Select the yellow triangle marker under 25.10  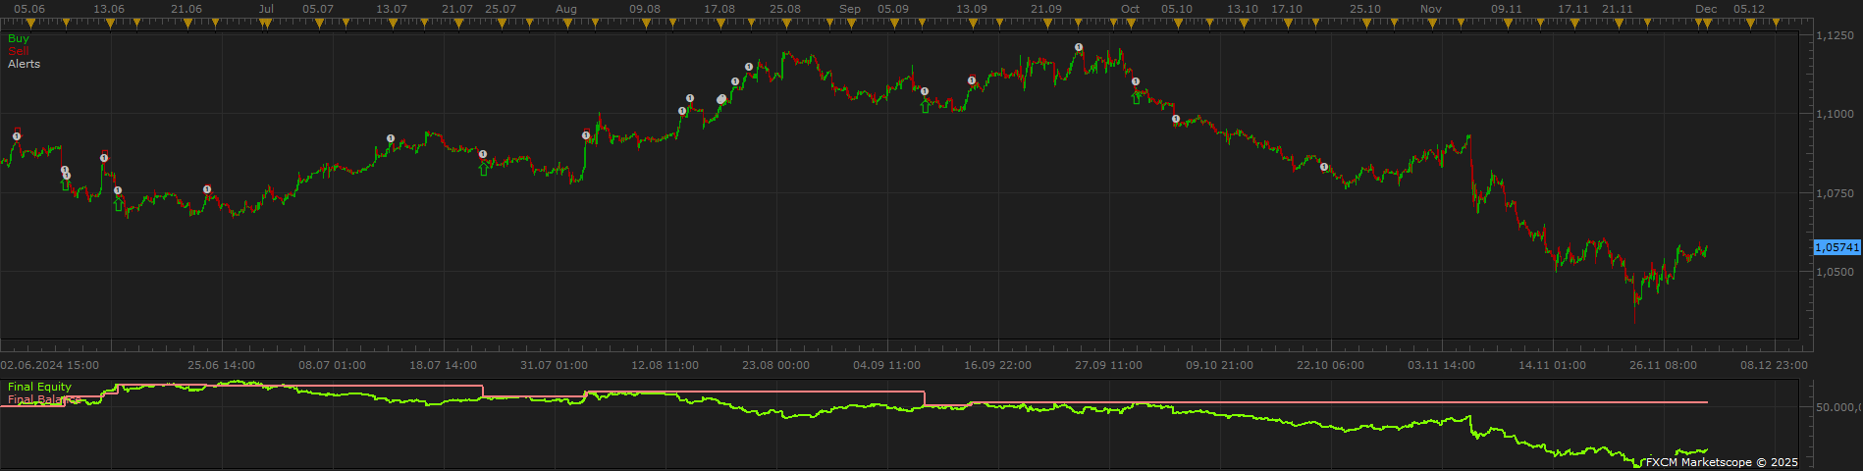(1365, 24)
